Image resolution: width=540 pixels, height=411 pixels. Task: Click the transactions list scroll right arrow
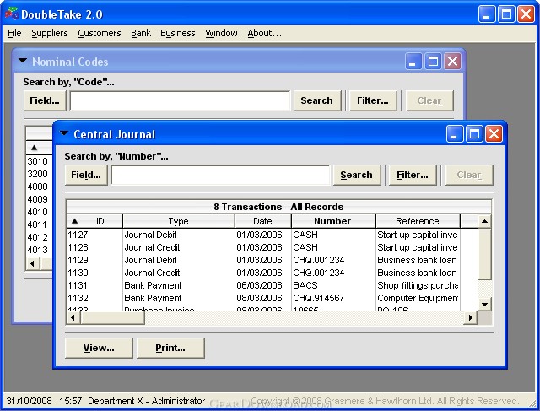pyautogui.click(x=471, y=317)
